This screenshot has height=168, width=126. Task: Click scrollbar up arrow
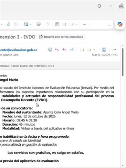[123, 46]
